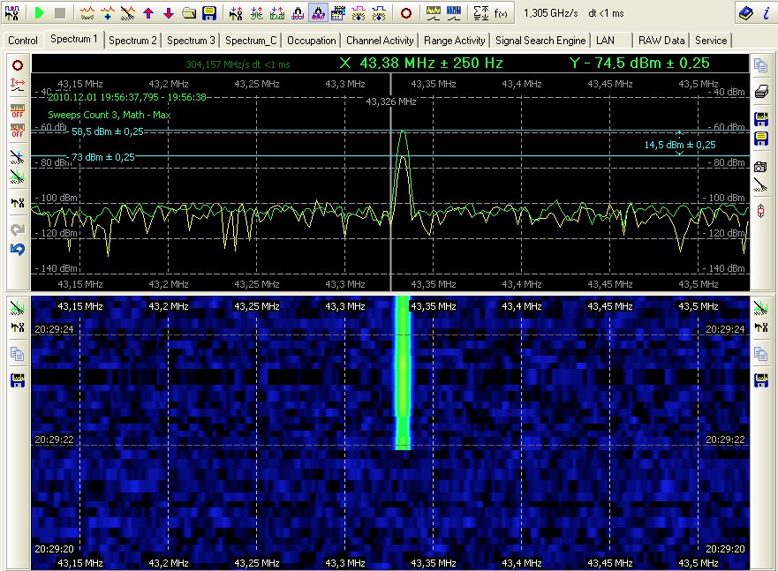Switch to the Spectrum 2 tab
This screenshot has width=778, height=571.
(132, 41)
